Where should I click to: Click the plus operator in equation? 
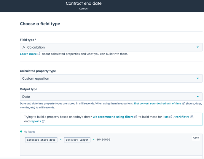(60, 140)
